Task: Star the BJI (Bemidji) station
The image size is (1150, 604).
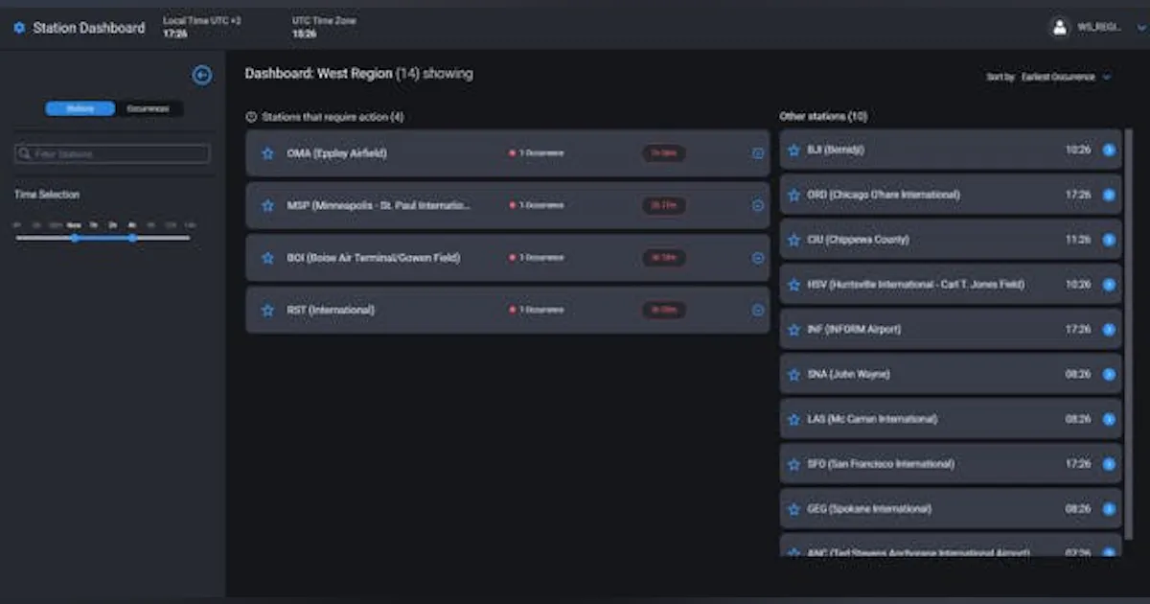Action: coord(793,151)
